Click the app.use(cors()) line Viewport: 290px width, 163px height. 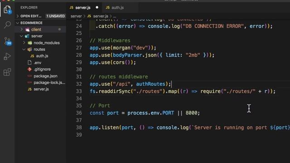coord(113,62)
